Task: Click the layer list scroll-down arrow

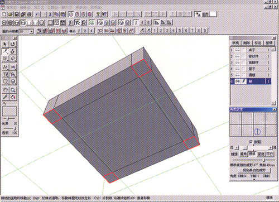Action: [x=273, y=103]
